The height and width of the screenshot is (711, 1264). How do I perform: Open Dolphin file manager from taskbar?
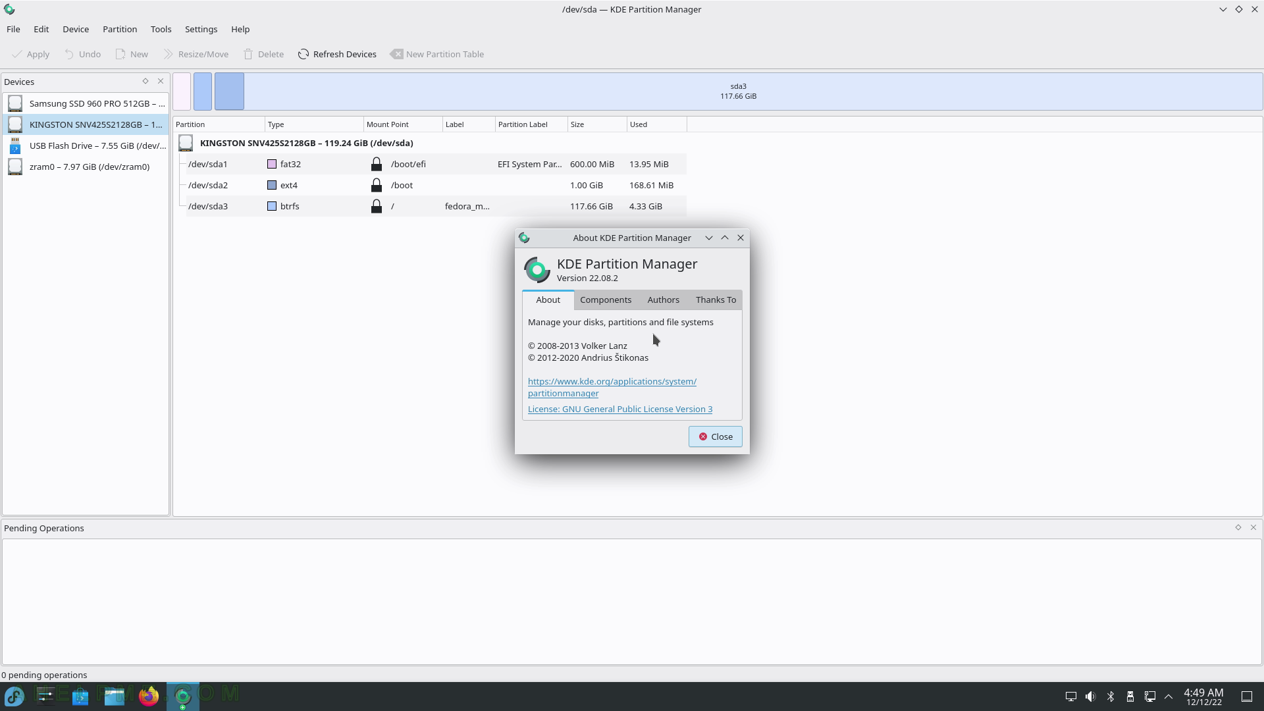click(x=115, y=696)
